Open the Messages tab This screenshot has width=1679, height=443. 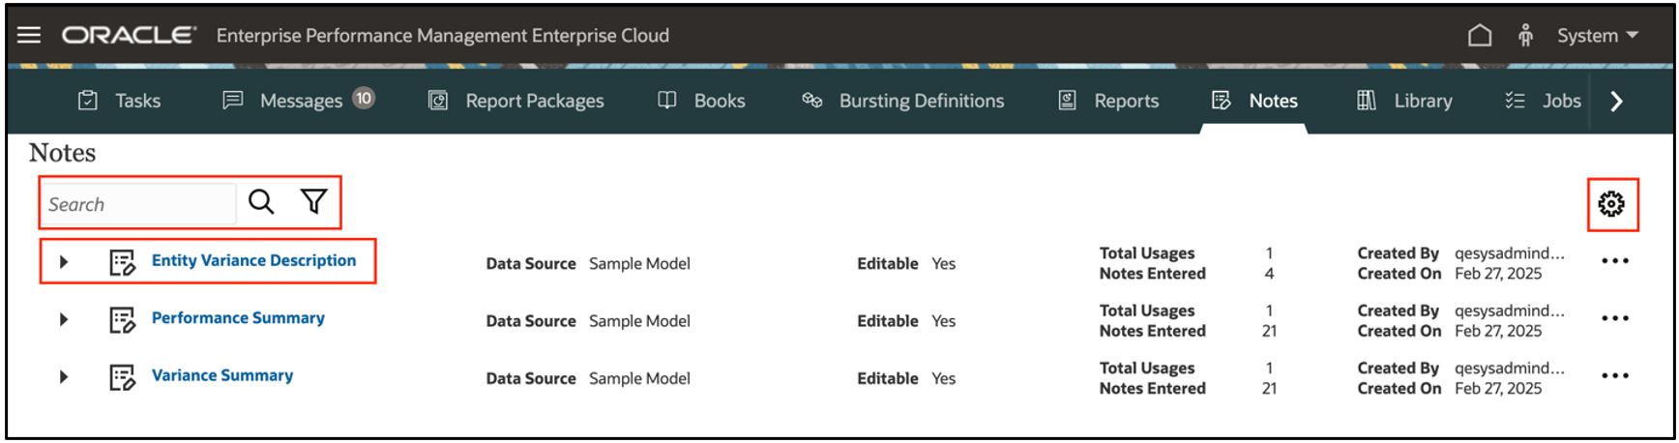pyautogui.click(x=297, y=101)
